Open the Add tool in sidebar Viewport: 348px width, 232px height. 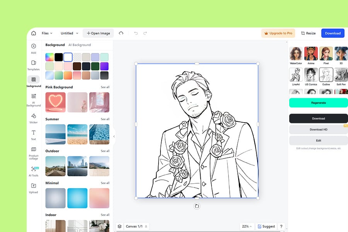[x=34, y=49]
